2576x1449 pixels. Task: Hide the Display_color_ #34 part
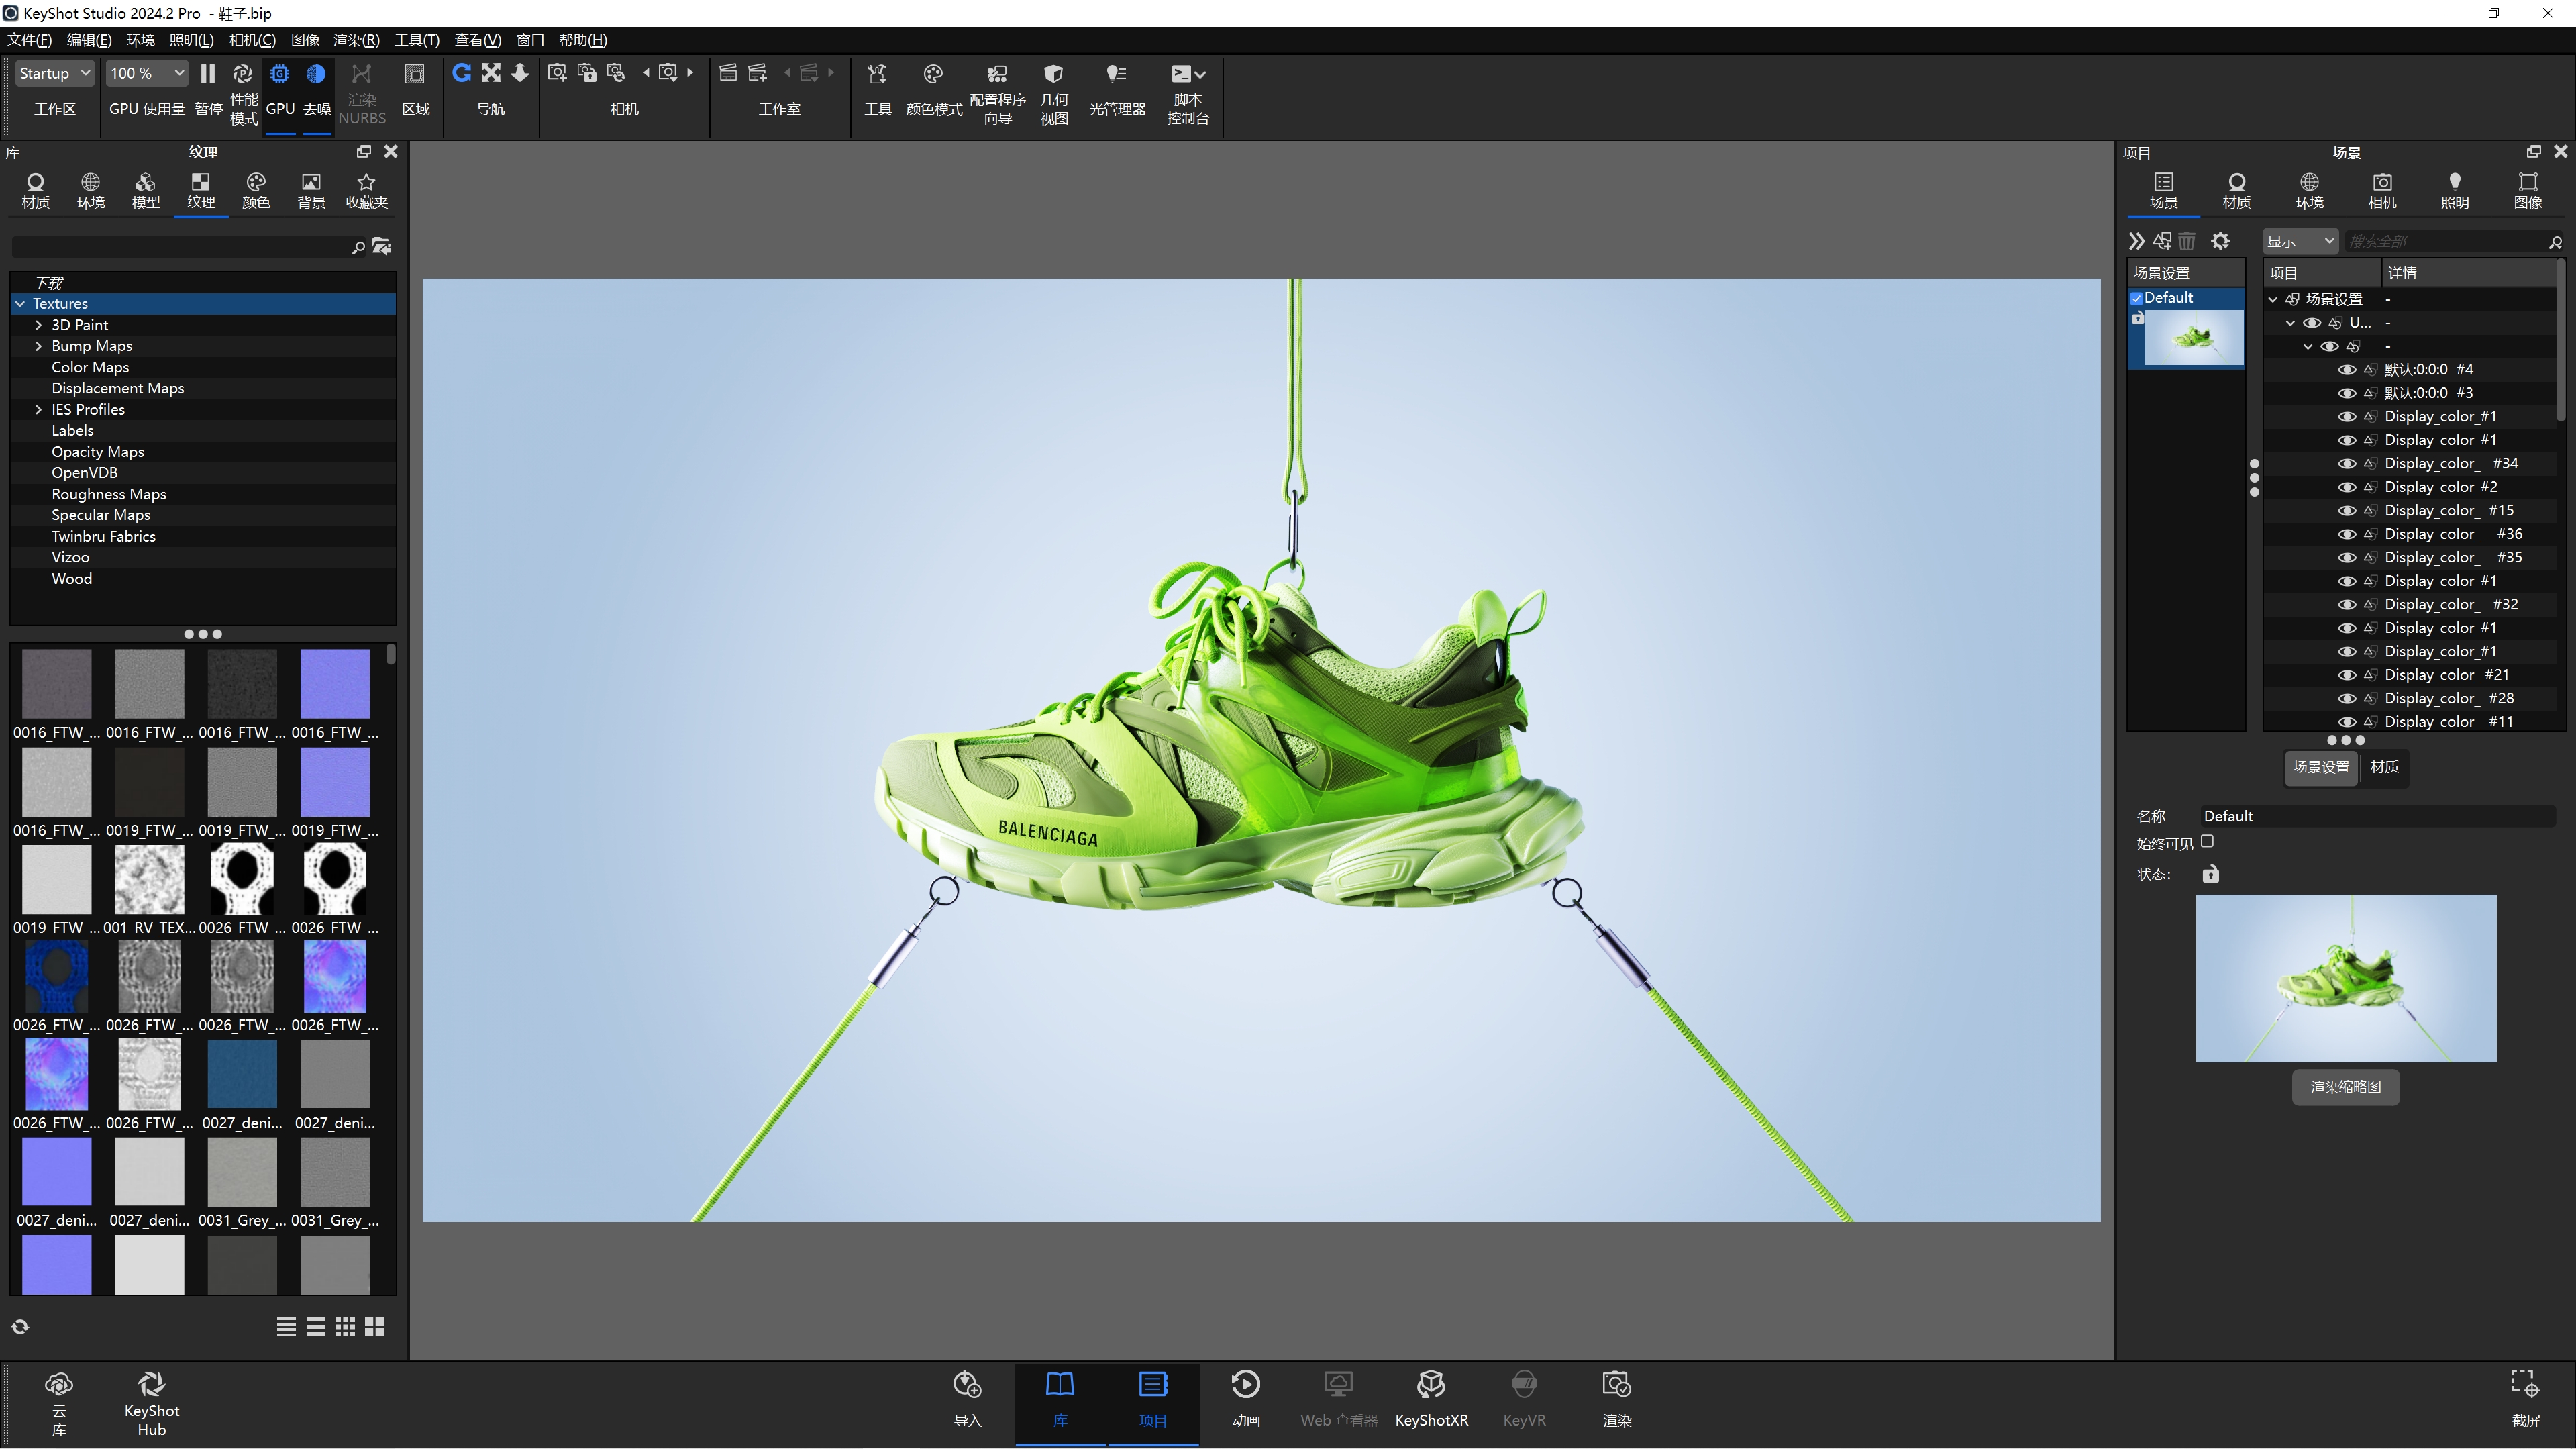tap(2347, 464)
